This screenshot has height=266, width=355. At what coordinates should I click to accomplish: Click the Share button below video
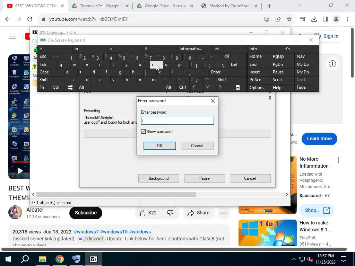[x=198, y=213]
